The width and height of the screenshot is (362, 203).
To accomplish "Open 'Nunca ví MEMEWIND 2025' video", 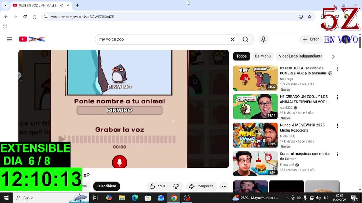I will click(303, 128).
